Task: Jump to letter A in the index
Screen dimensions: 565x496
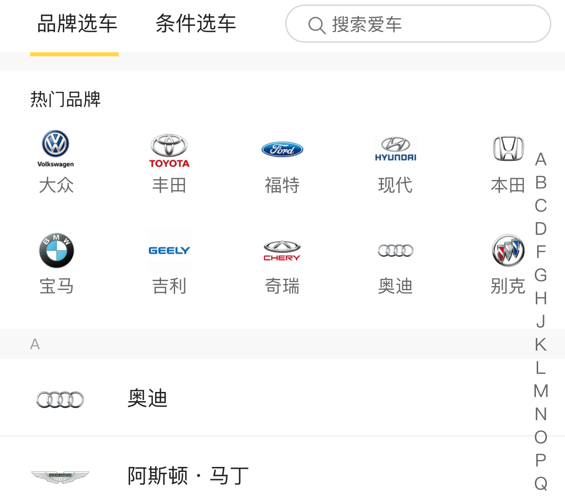Action: 540,159
